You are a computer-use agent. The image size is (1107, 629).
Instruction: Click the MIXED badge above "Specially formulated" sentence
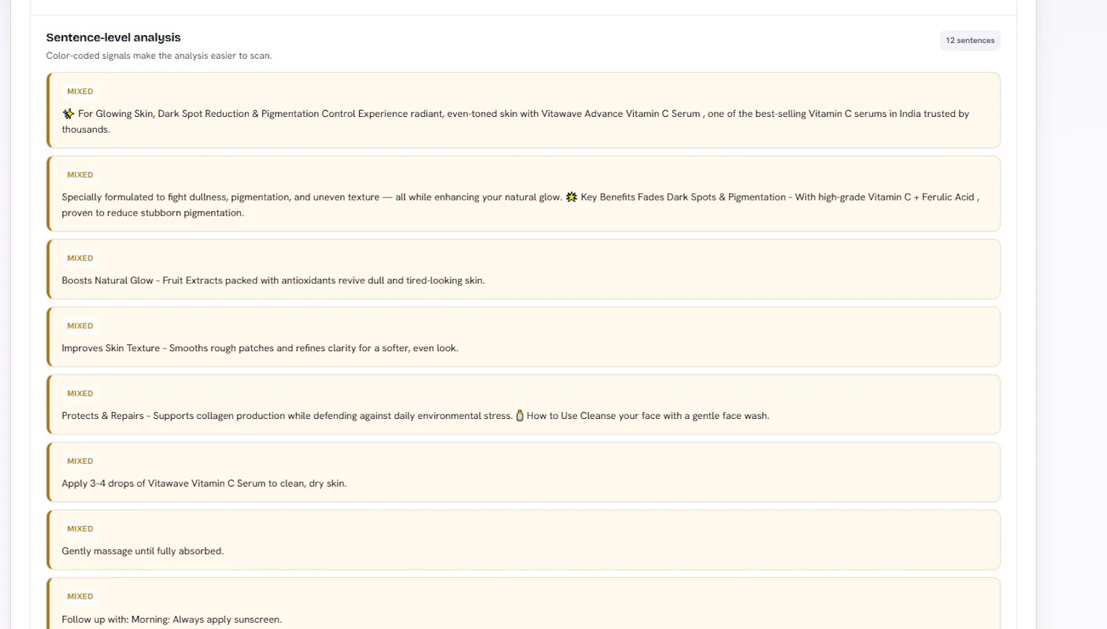point(80,175)
